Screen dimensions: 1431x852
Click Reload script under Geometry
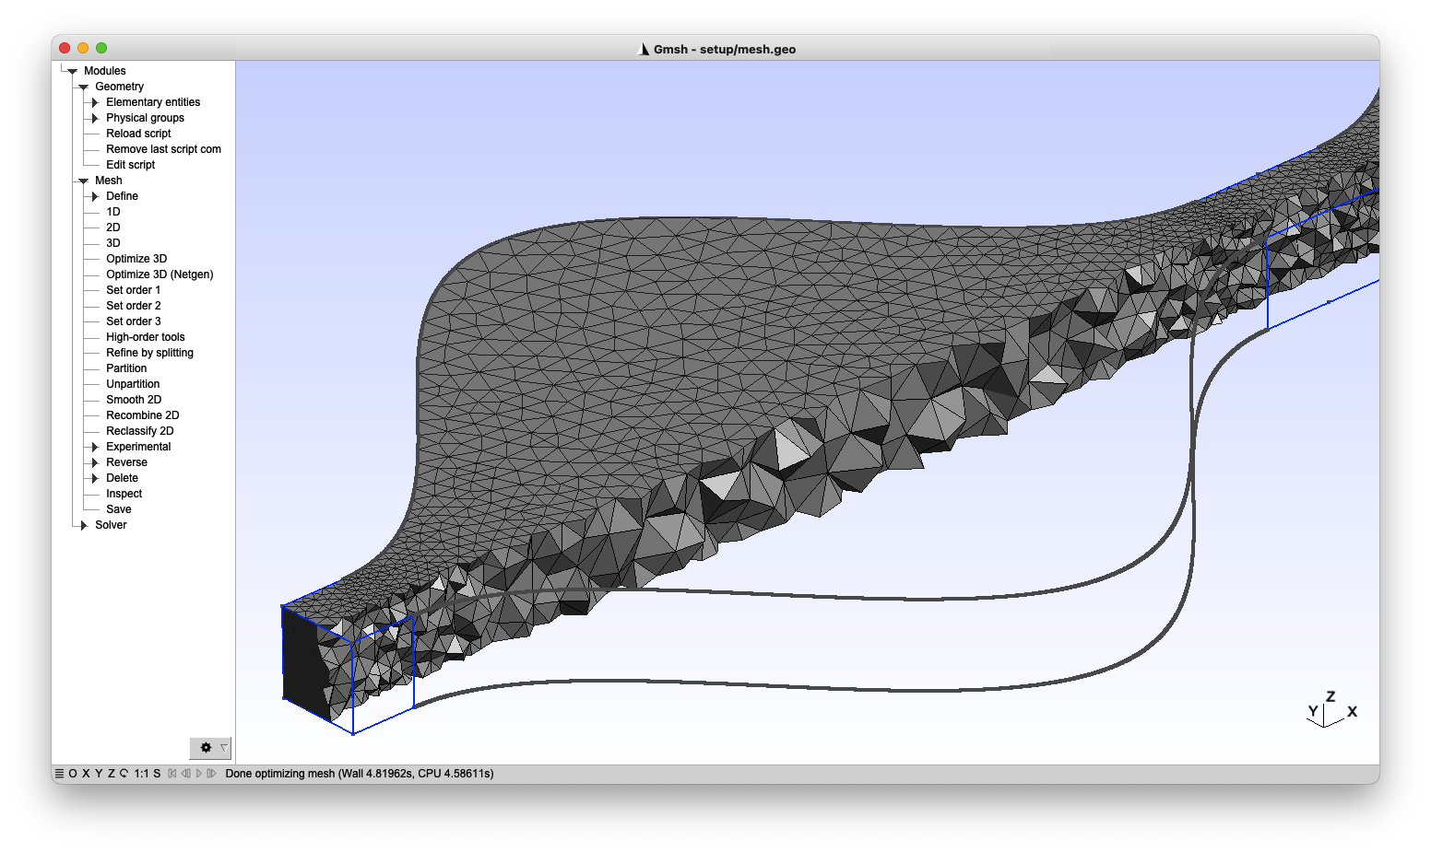138,134
